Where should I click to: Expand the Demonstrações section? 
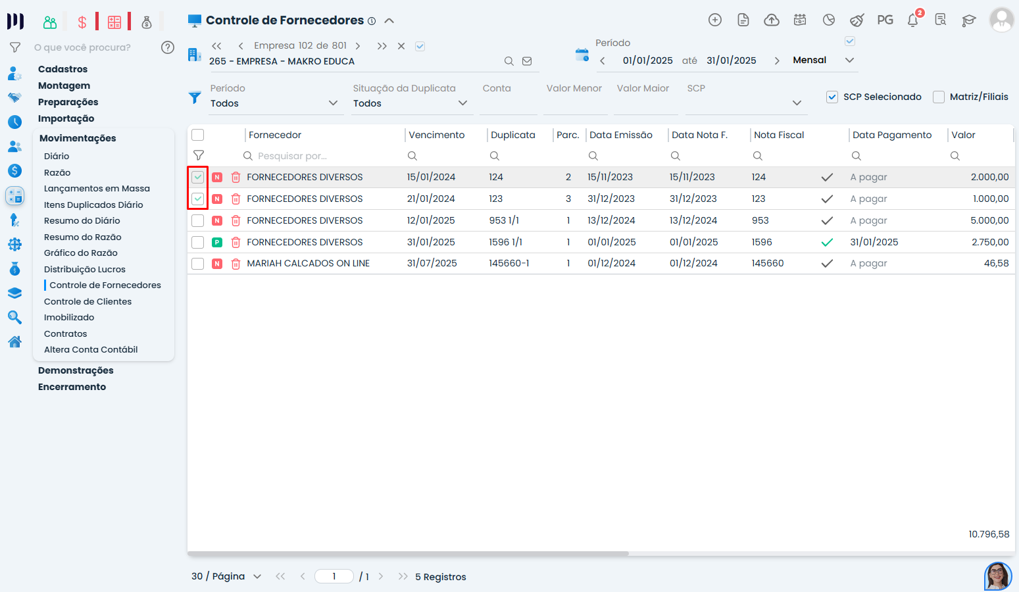[76, 370]
